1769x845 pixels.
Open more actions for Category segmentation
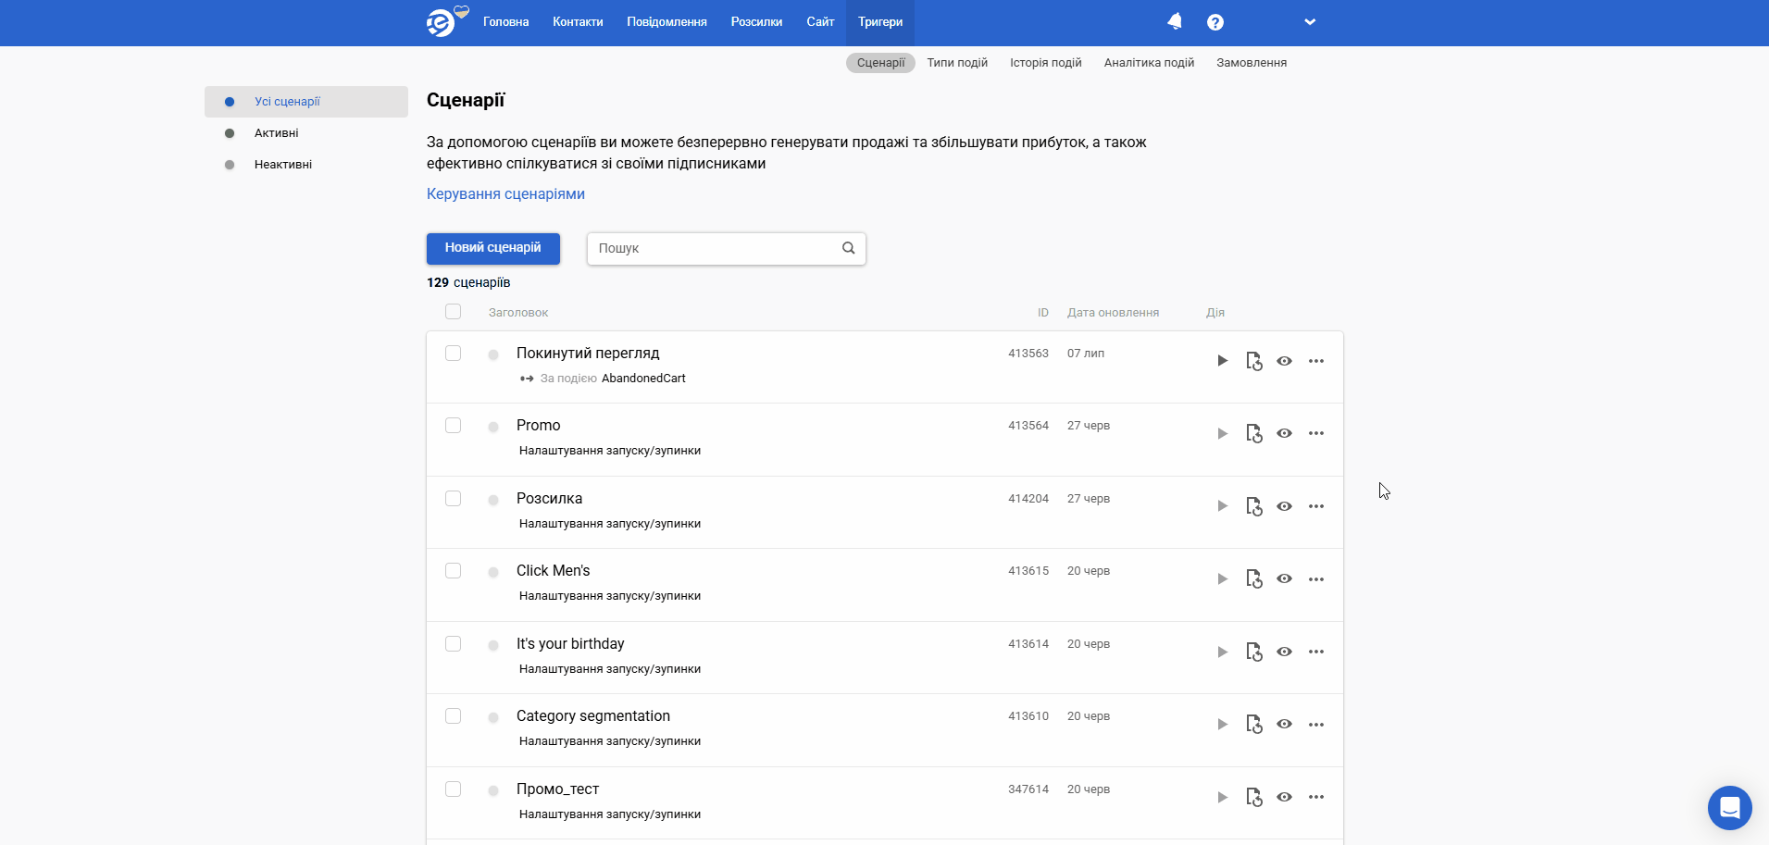1316,724
